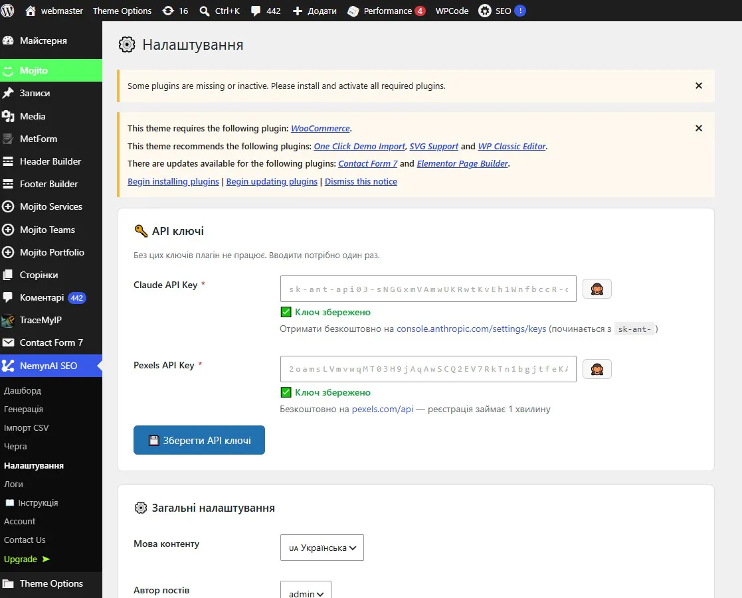This screenshot has height=598, width=742.
Task: Open Майстерня dashboard in sidebar
Action: click(51, 40)
